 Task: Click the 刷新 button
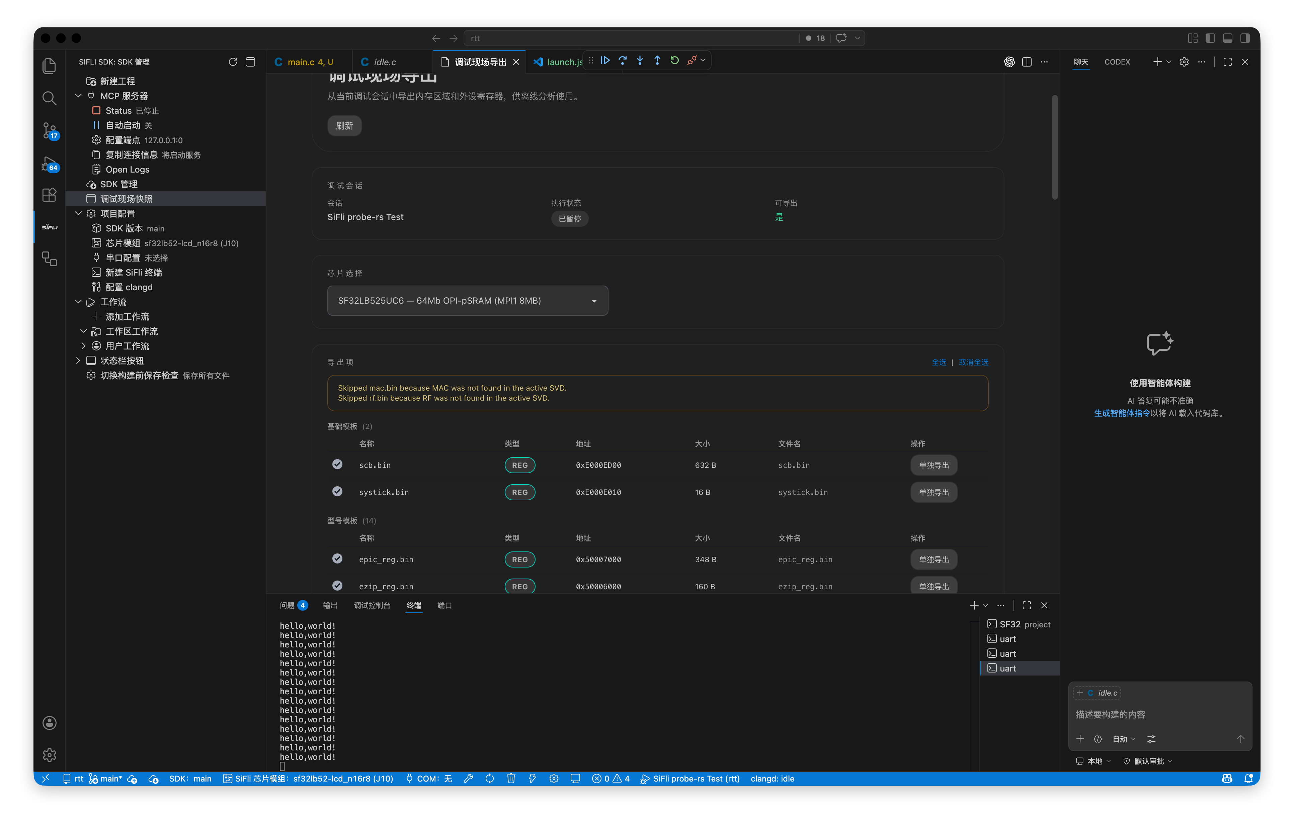click(344, 126)
